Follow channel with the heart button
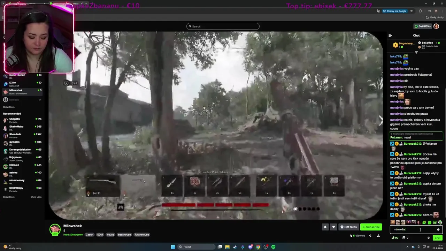 (333, 227)
